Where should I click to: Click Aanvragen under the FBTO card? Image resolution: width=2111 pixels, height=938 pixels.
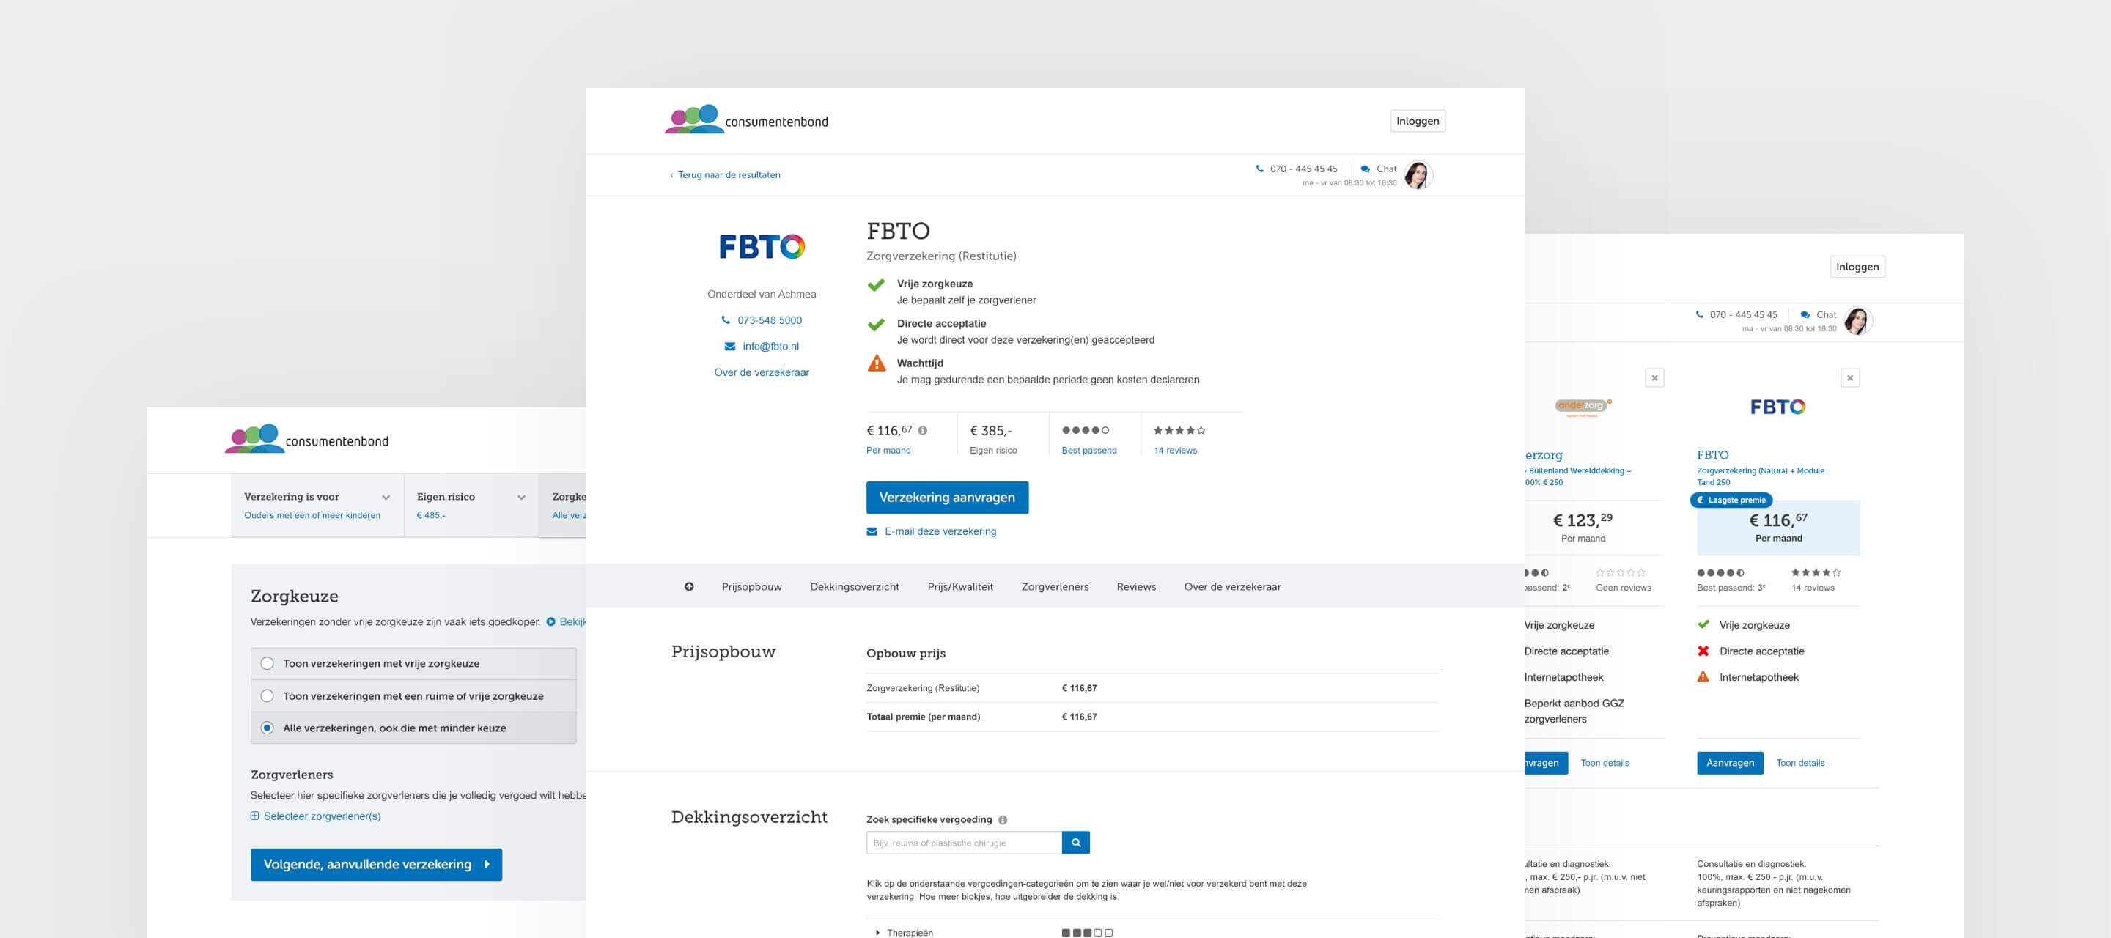coord(1730,763)
